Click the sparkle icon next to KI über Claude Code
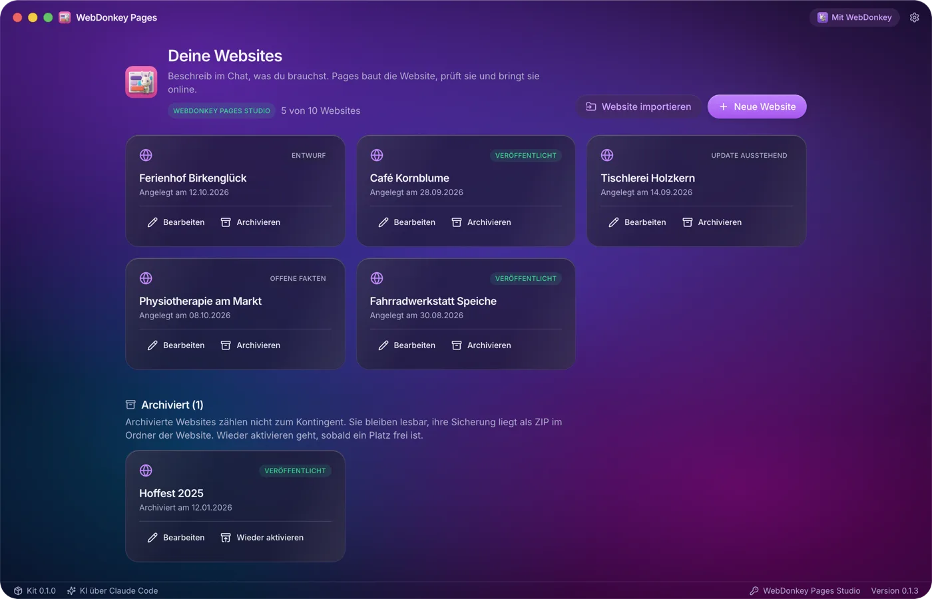Viewport: 932px width, 599px height. click(71, 591)
